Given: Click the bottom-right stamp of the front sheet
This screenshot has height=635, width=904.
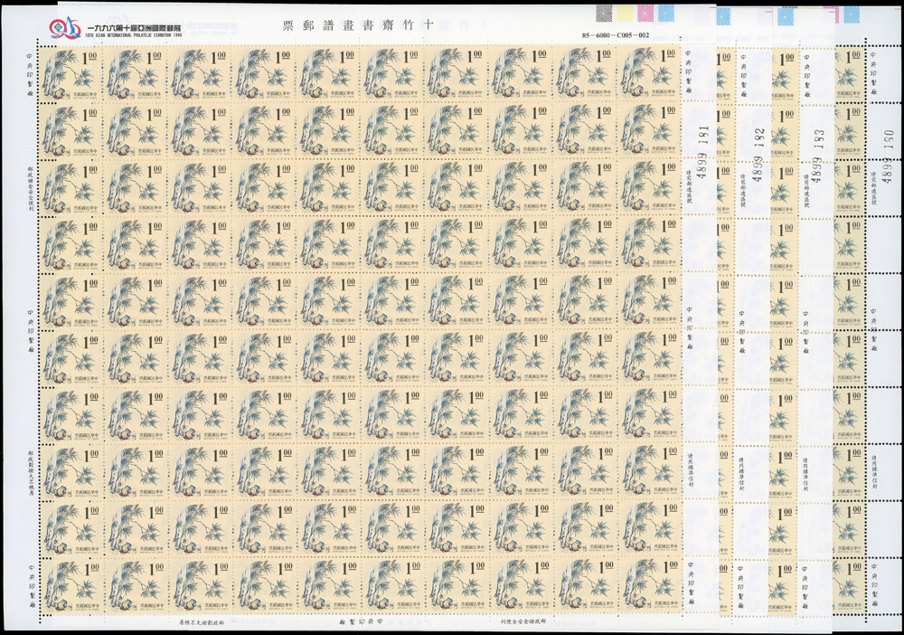Looking at the screenshot, I should tap(647, 585).
